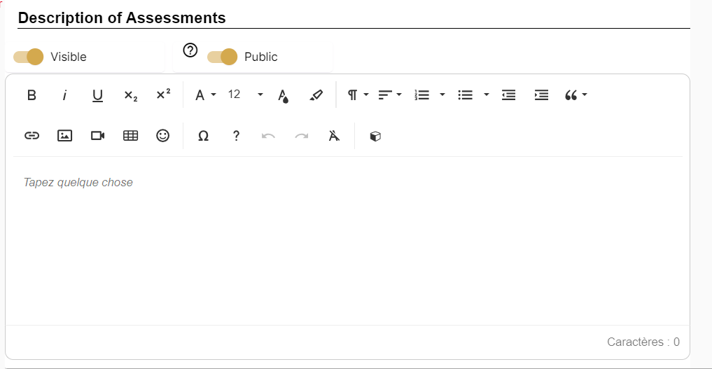Insert a link

coord(32,136)
